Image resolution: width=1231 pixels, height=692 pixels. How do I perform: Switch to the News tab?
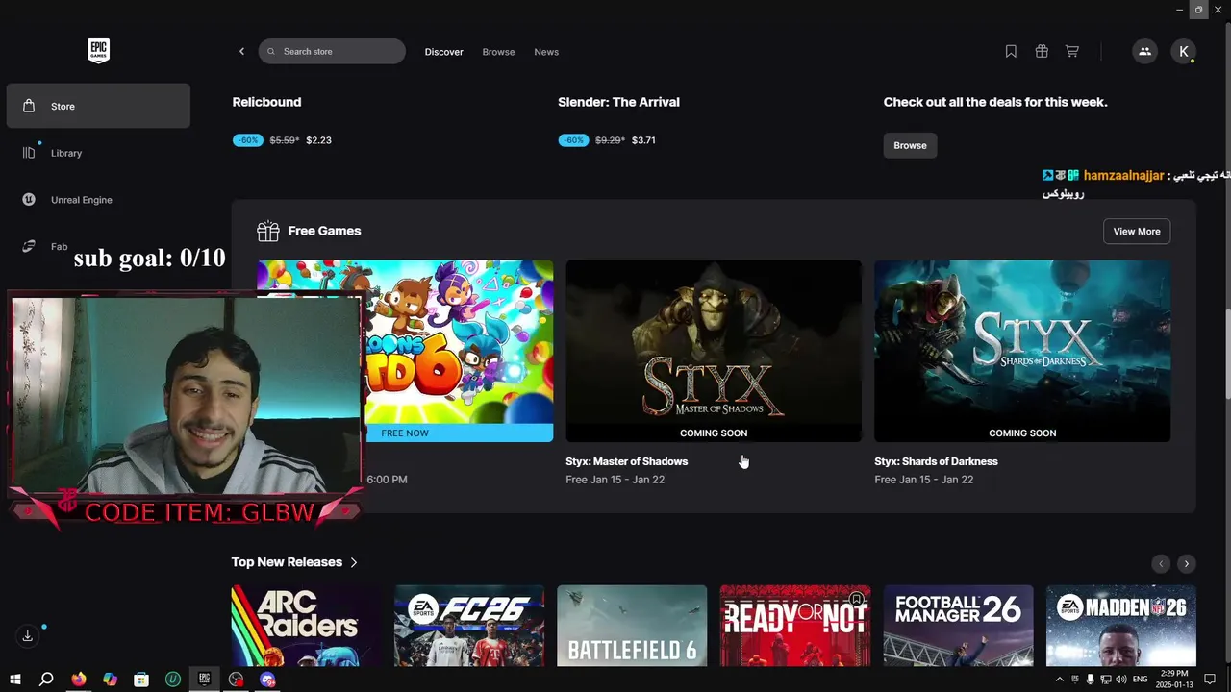pos(546,52)
